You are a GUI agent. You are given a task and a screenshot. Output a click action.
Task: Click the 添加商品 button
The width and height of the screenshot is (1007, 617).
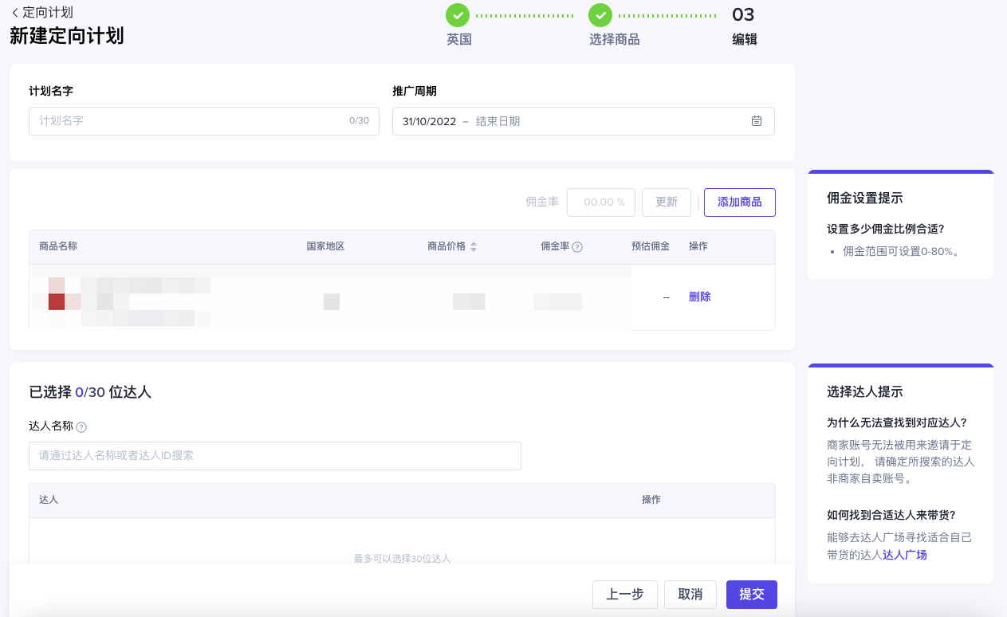739,202
